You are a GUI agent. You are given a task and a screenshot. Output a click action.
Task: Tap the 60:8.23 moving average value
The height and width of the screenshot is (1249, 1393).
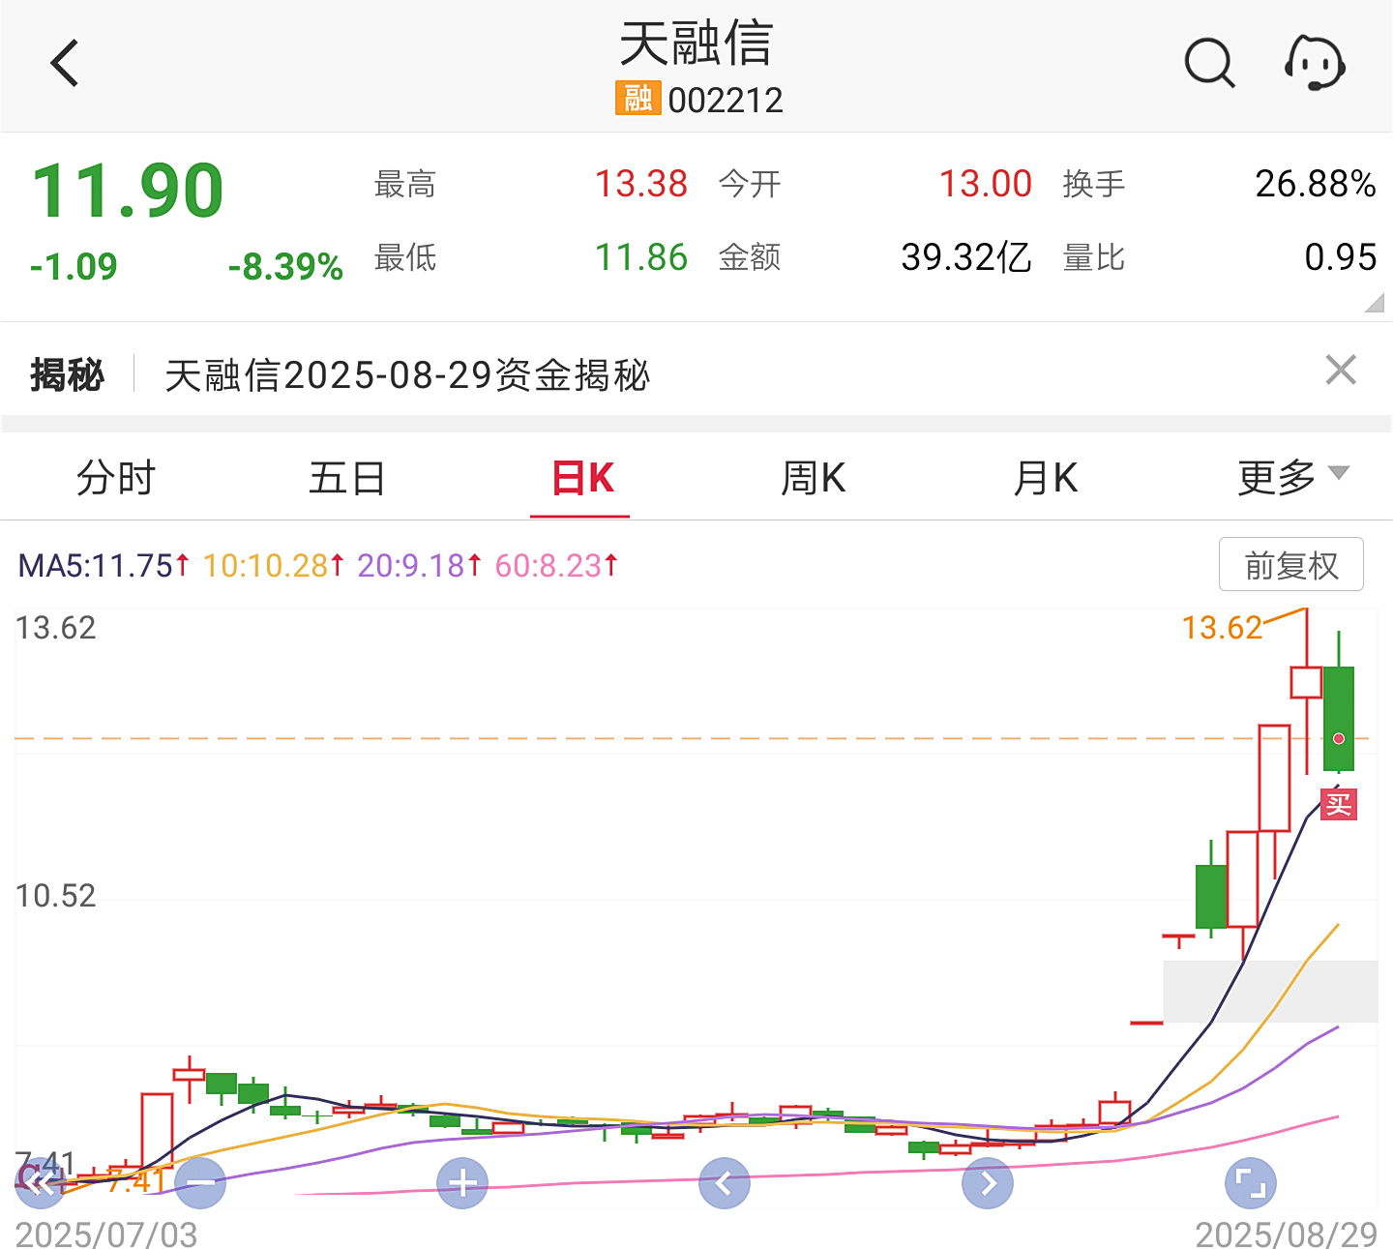tap(556, 565)
